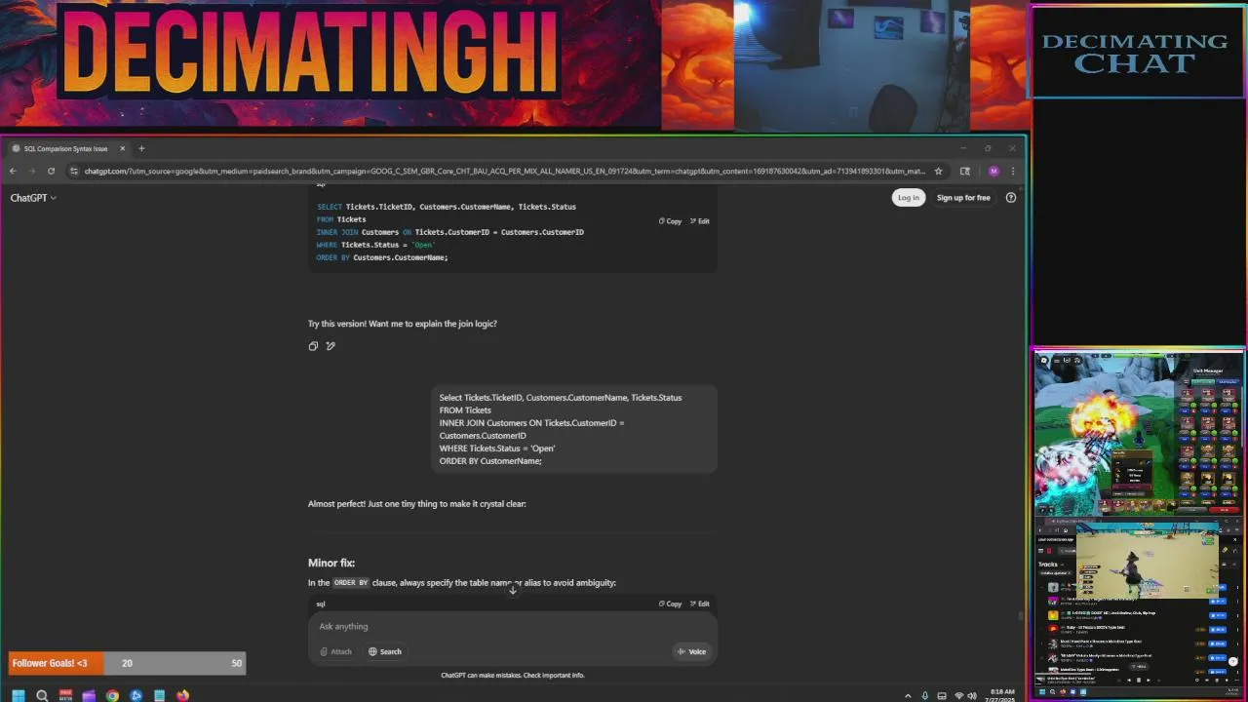Go back in the browser
1248x702 pixels.
click(x=13, y=171)
